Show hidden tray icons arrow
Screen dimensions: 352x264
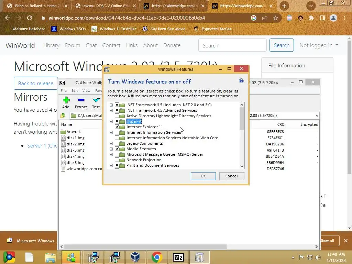293,258
